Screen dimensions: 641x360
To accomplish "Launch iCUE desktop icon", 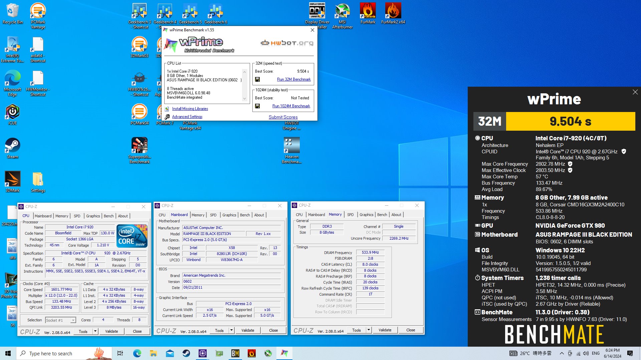I will point(13,114).
